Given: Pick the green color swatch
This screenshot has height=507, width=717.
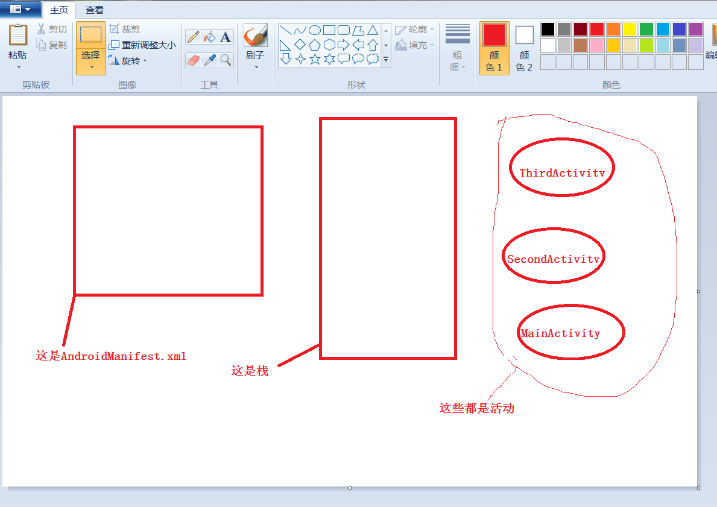Looking at the screenshot, I should [646, 30].
